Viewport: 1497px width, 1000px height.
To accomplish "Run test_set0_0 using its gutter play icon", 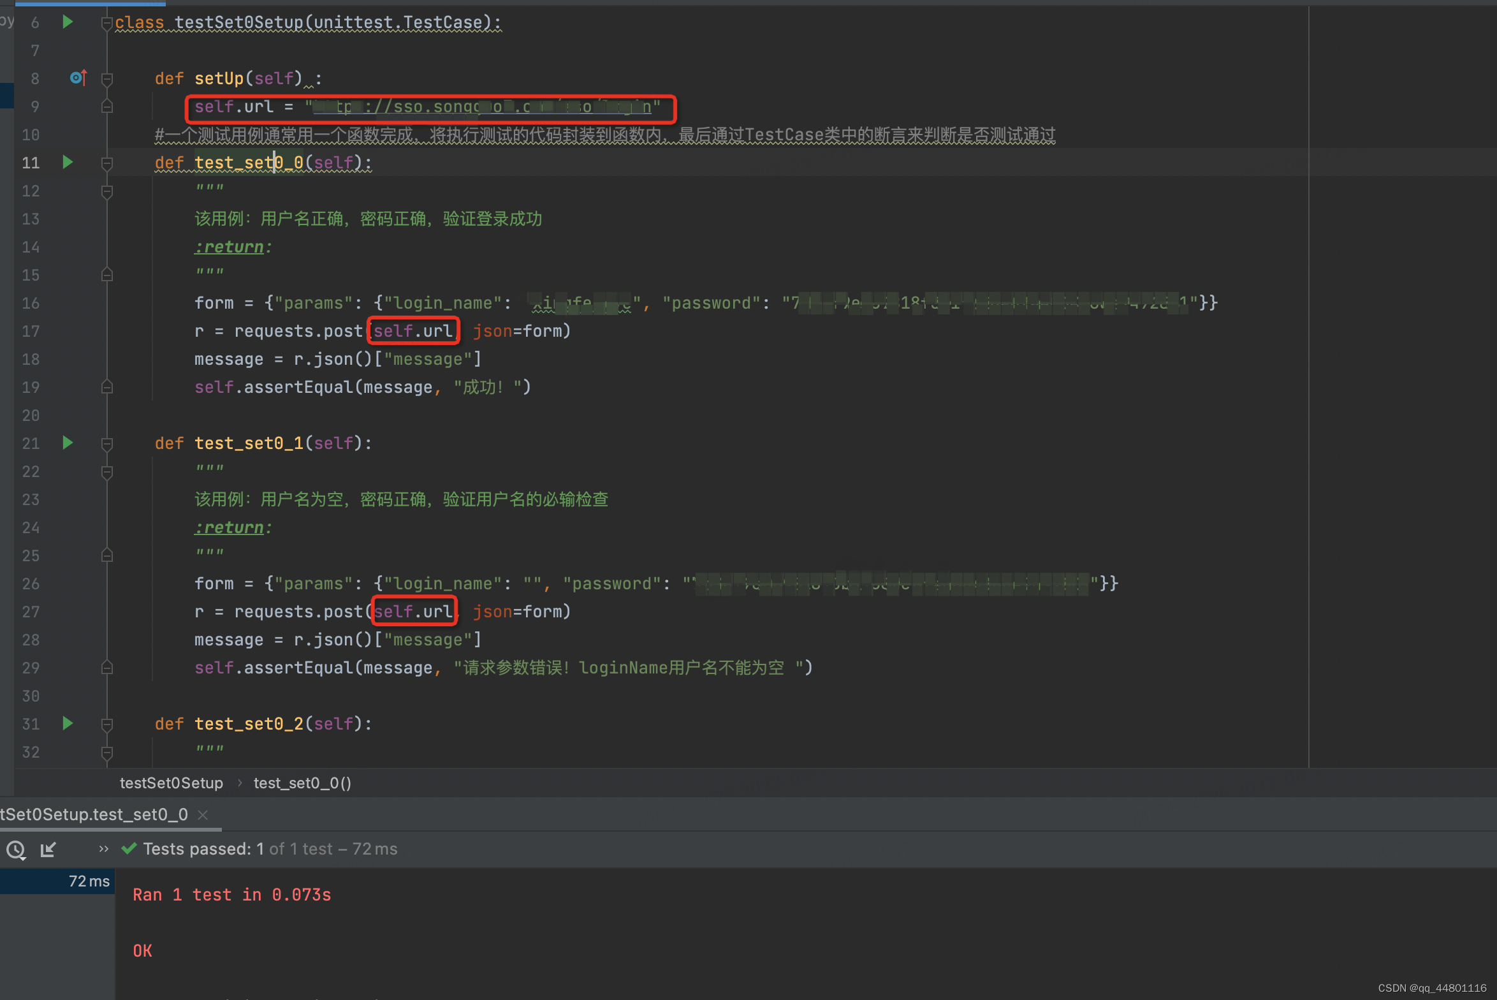I will pos(68,163).
